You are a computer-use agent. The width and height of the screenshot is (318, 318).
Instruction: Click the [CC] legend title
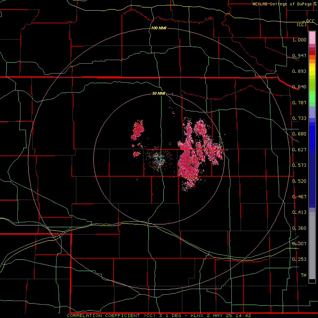click(x=302, y=24)
